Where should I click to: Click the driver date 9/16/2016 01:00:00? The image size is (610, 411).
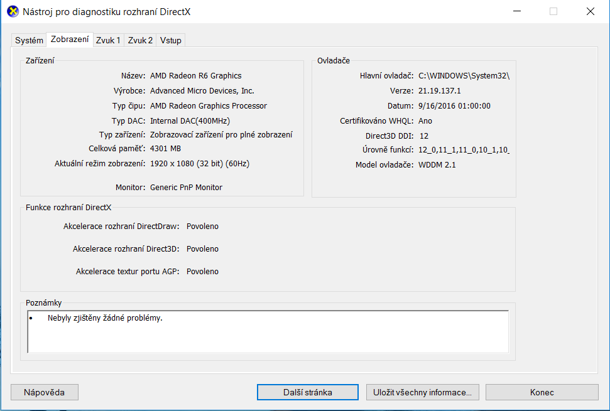[454, 106]
